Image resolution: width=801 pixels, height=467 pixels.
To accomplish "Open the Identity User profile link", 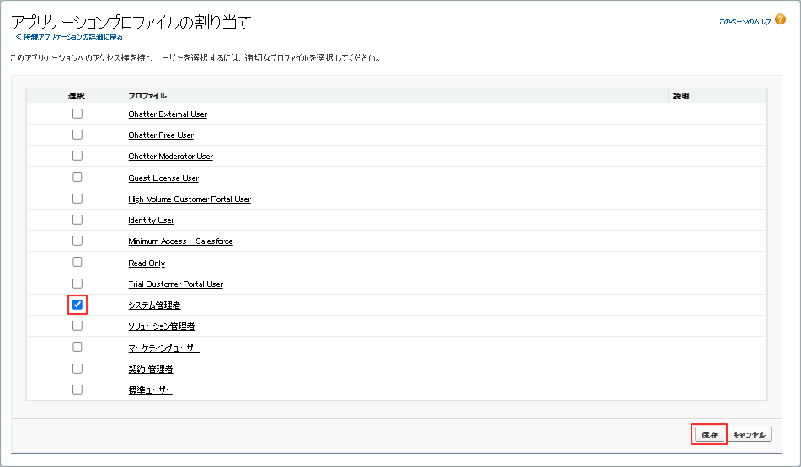I will tap(152, 220).
